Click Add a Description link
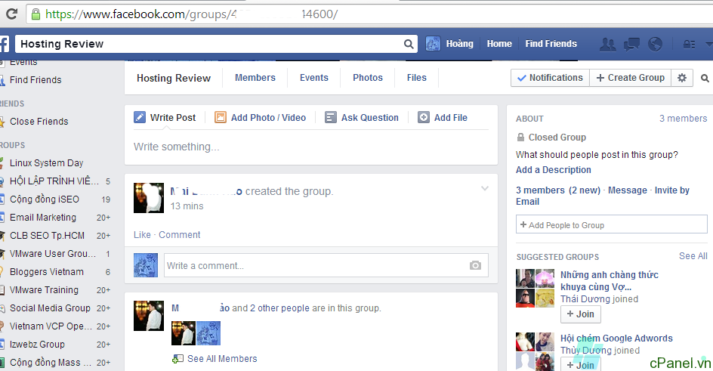Image resolution: width=713 pixels, height=371 pixels. (554, 169)
